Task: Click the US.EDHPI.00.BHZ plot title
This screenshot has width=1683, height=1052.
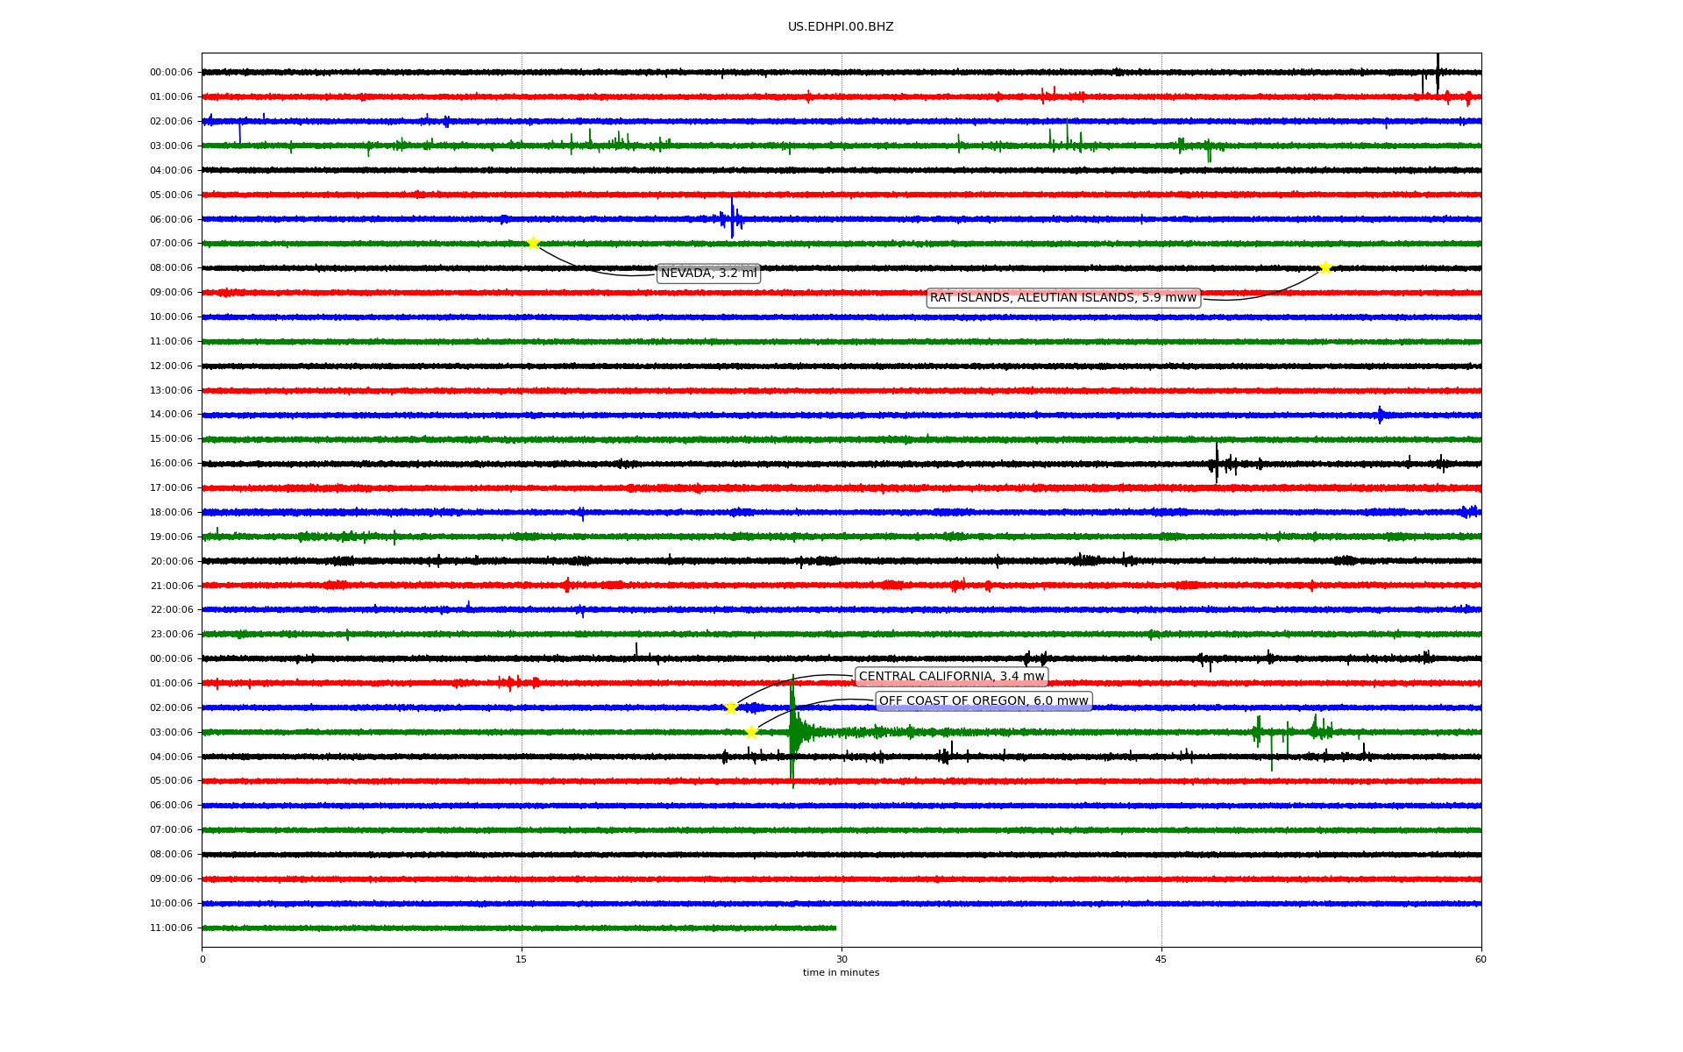Action: click(840, 27)
